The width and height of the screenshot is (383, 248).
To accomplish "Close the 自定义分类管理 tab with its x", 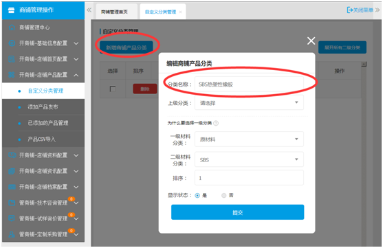I will click(x=181, y=12).
